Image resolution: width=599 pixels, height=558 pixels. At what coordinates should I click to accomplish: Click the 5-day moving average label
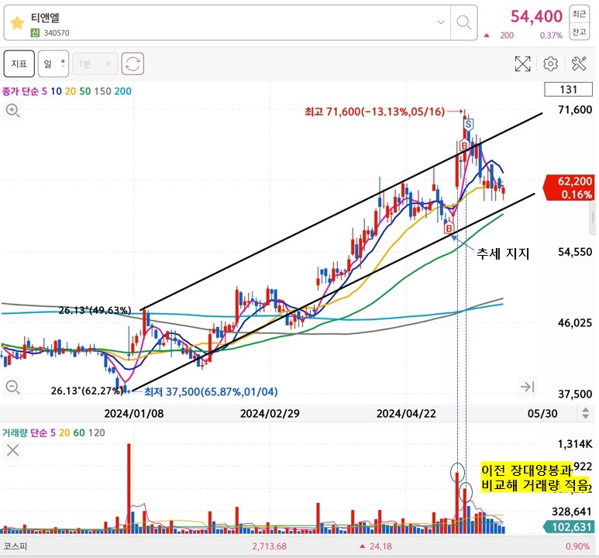click(44, 91)
